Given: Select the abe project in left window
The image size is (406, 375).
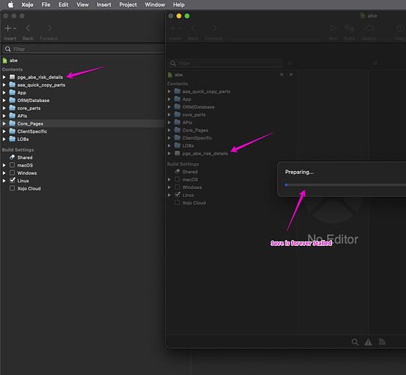Looking at the screenshot, I should [x=13, y=61].
